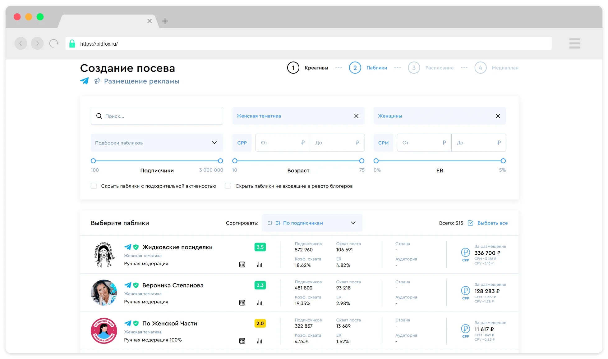Open Вероника Степанова channel title

(x=173, y=285)
